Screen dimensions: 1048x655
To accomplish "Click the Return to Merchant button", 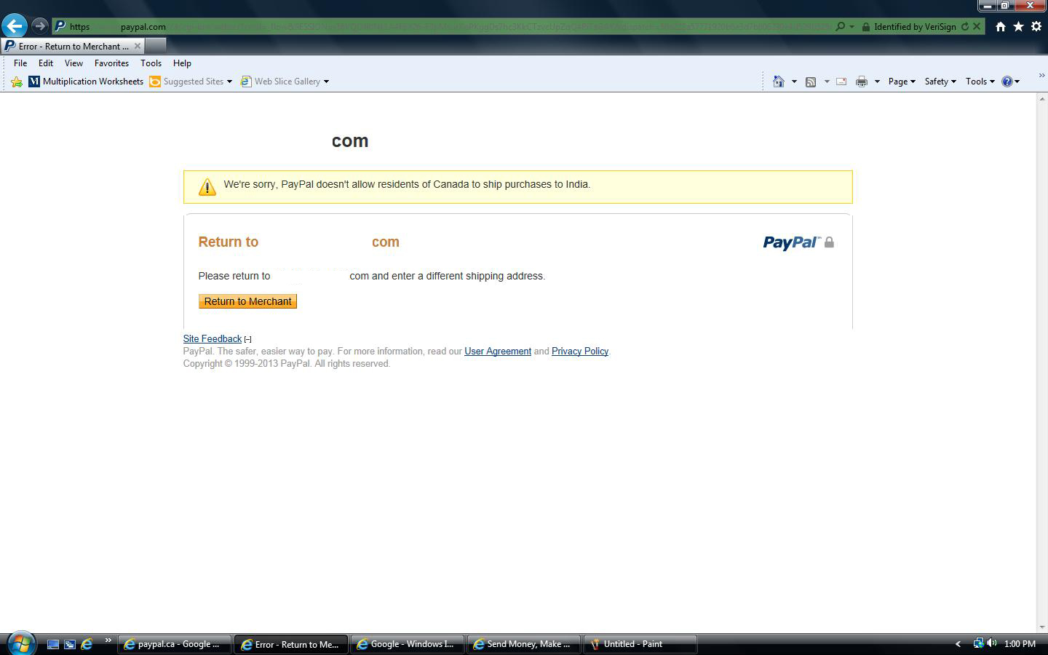I will [247, 301].
